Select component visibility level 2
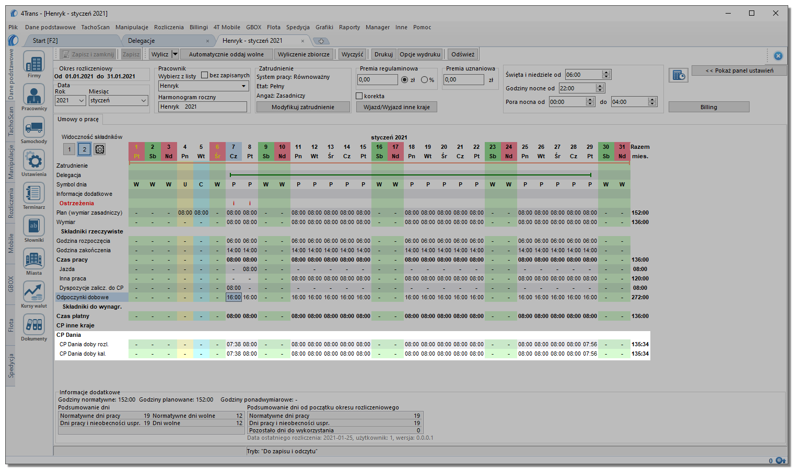 (85, 149)
